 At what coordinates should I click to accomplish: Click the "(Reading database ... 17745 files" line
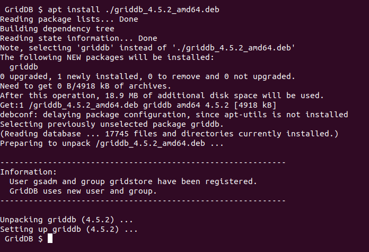(x=169, y=134)
